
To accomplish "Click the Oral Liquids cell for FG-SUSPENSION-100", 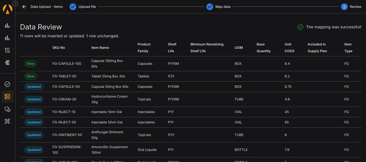I will [x=147, y=150].
